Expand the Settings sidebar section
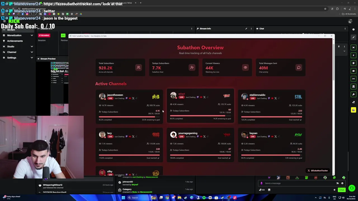This screenshot has height=201, width=358. [32, 58]
